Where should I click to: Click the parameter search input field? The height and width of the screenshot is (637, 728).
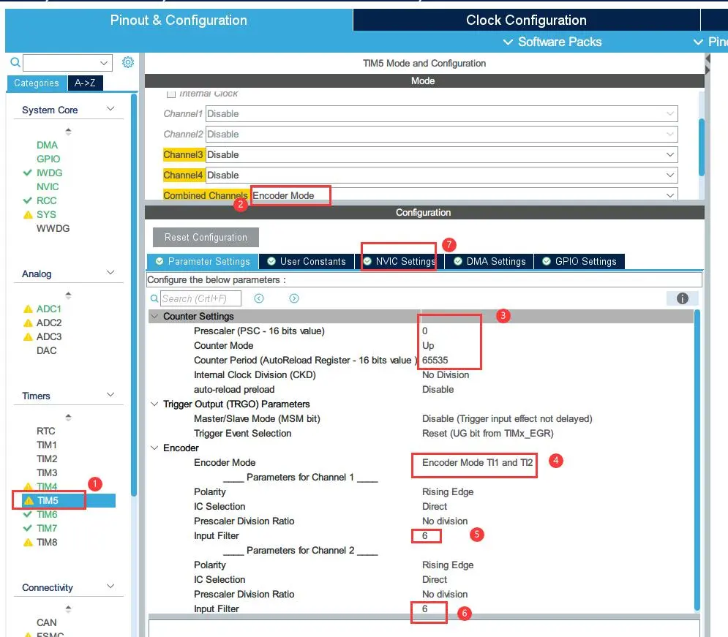coord(200,298)
